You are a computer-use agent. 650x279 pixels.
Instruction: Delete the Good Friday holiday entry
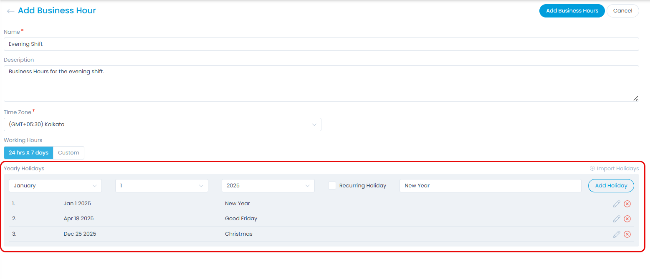[627, 218]
